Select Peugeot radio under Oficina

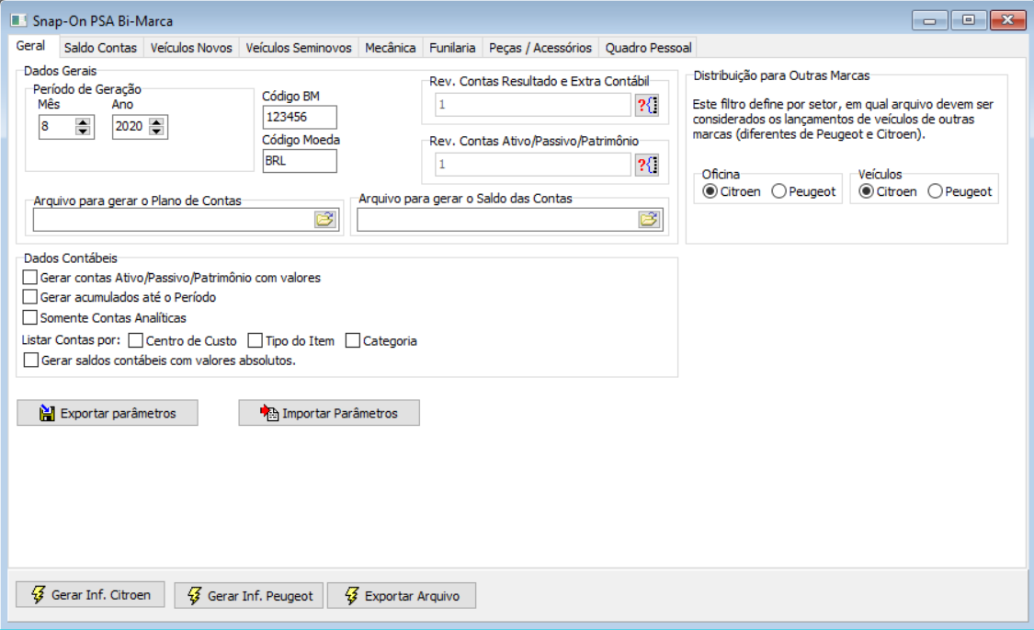pyautogui.click(x=778, y=191)
